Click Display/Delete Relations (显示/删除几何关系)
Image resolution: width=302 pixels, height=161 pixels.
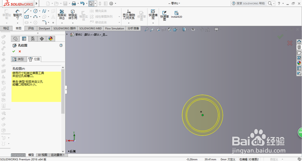pos(129,14)
